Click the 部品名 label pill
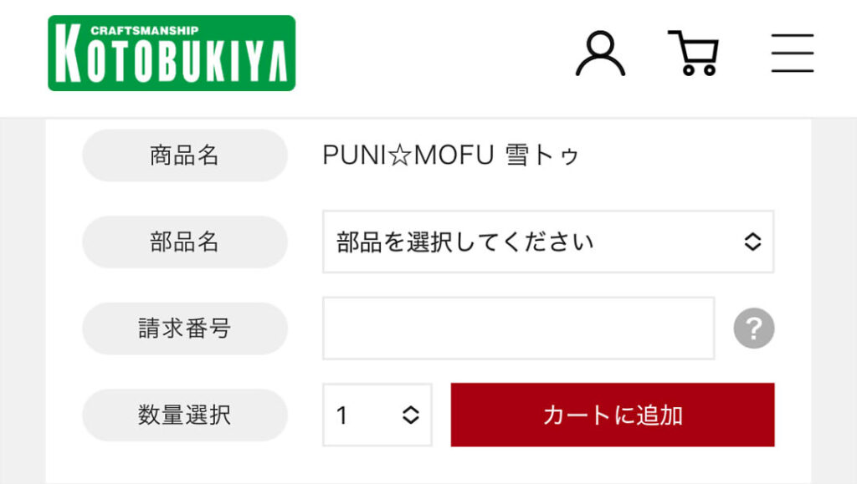The image size is (857, 484). click(184, 242)
